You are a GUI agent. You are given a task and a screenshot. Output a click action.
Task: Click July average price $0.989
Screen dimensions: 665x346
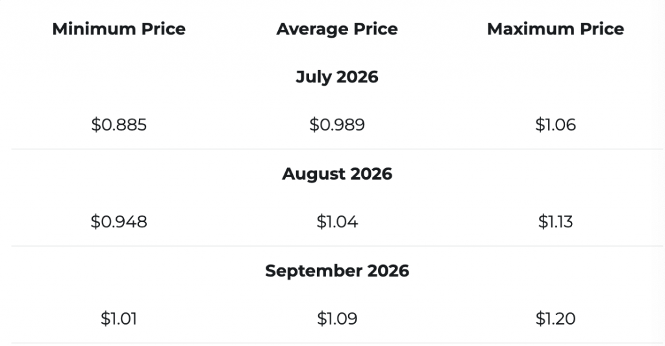pos(337,125)
